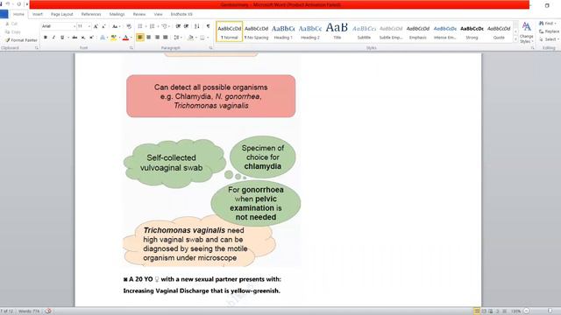The width and height of the screenshot is (561, 315).
Task: Open the Mailings tab
Action: click(117, 14)
